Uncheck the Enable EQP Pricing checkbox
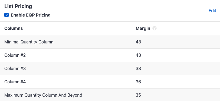This screenshot has width=220, height=101. [x=6, y=15]
